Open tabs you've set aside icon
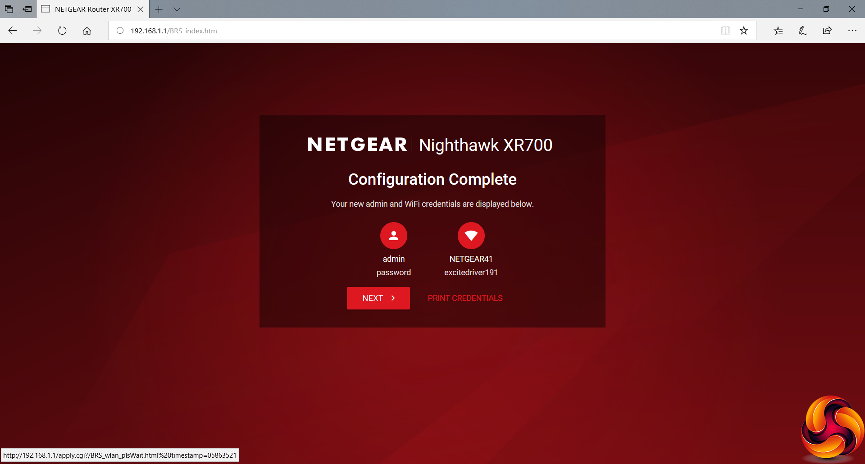This screenshot has width=865, height=464. click(x=9, y=9)
